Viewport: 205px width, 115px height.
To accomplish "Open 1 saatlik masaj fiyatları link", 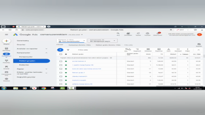I will click(x=83, y=65).
